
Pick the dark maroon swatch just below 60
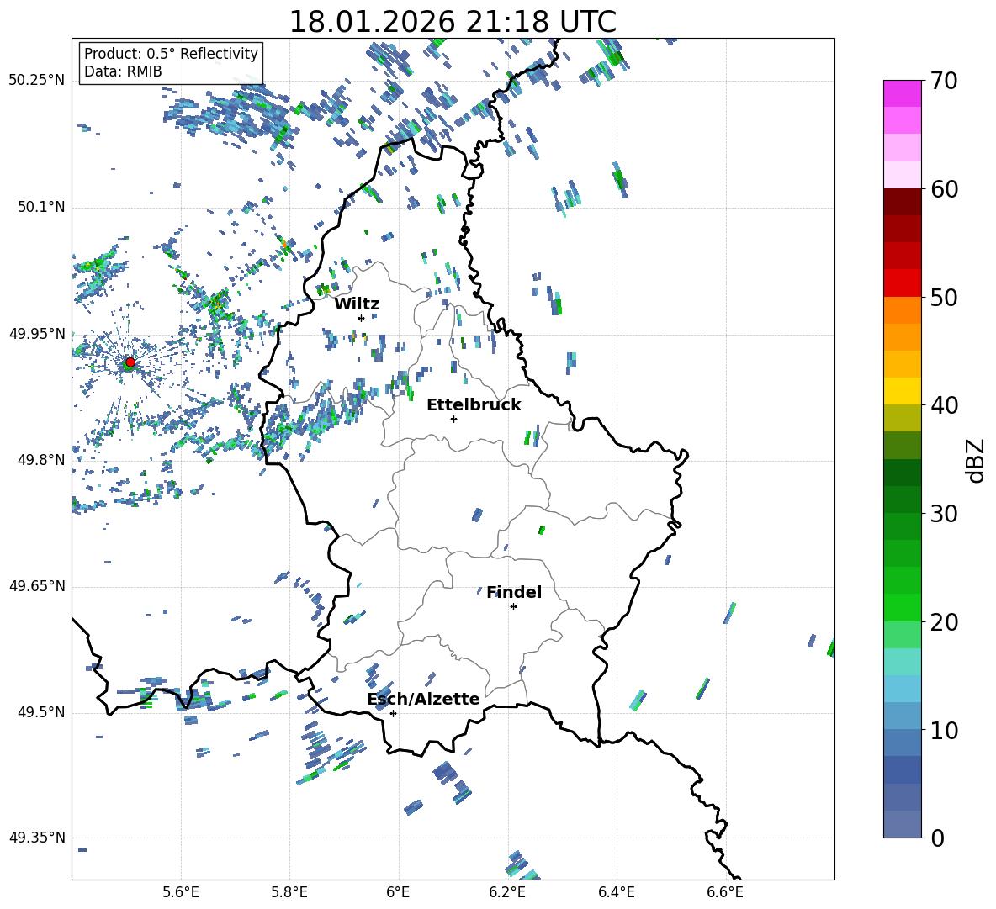click(x=903, y=202)
